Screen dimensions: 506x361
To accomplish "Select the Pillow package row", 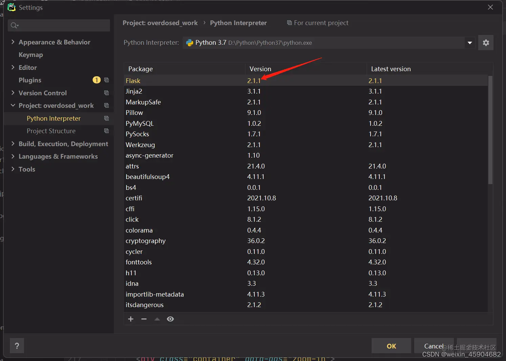I will 306,113.
